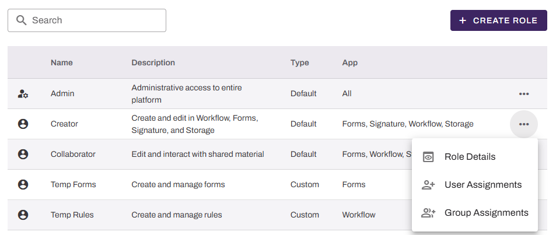The image size is (549, 235).
Task: Click the App column header
Action: [350, 63]
